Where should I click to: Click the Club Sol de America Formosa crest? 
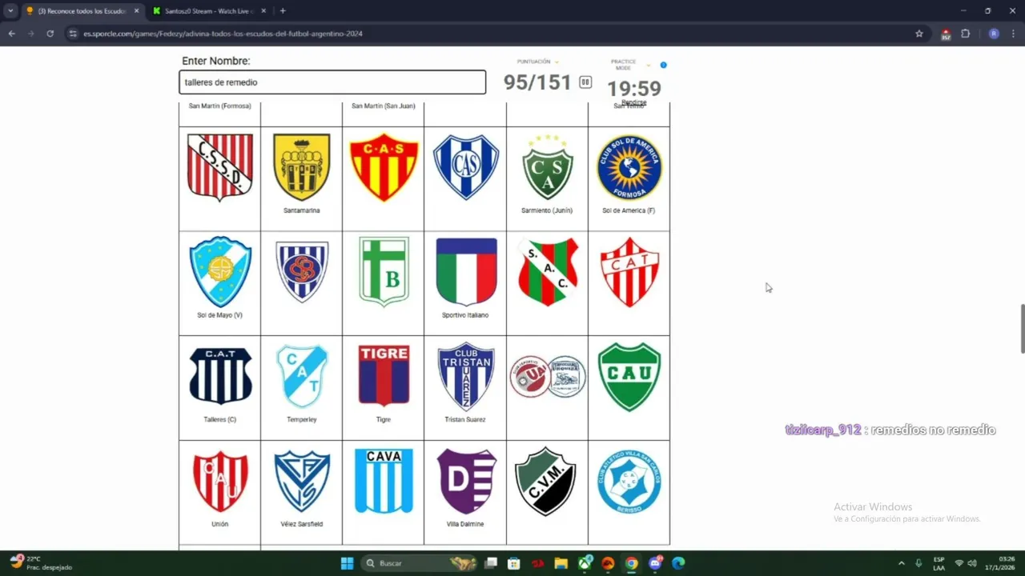[x=629, y=166]
